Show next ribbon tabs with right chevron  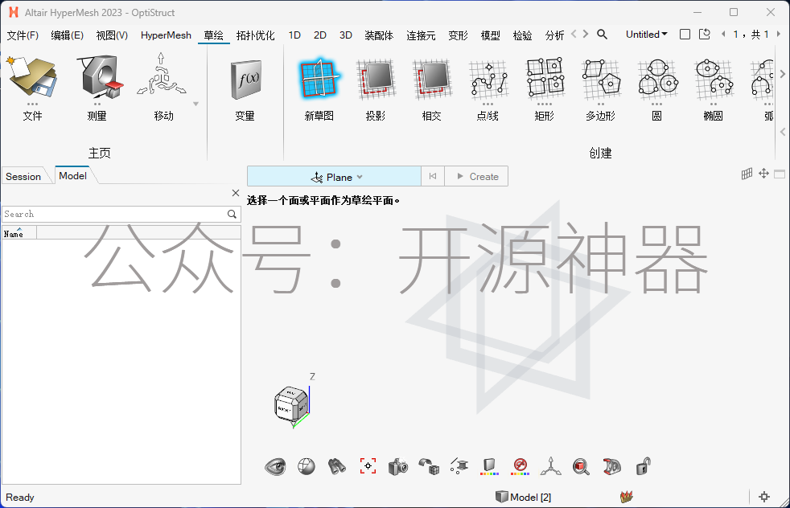point(586,34)
